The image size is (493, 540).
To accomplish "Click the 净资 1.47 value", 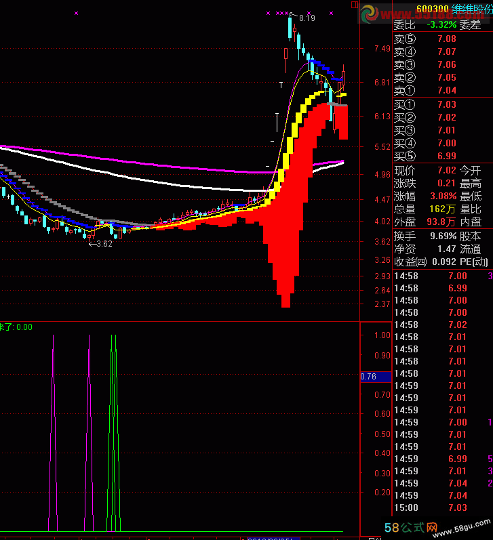I will pyautogui.click(x=447, y=249).
